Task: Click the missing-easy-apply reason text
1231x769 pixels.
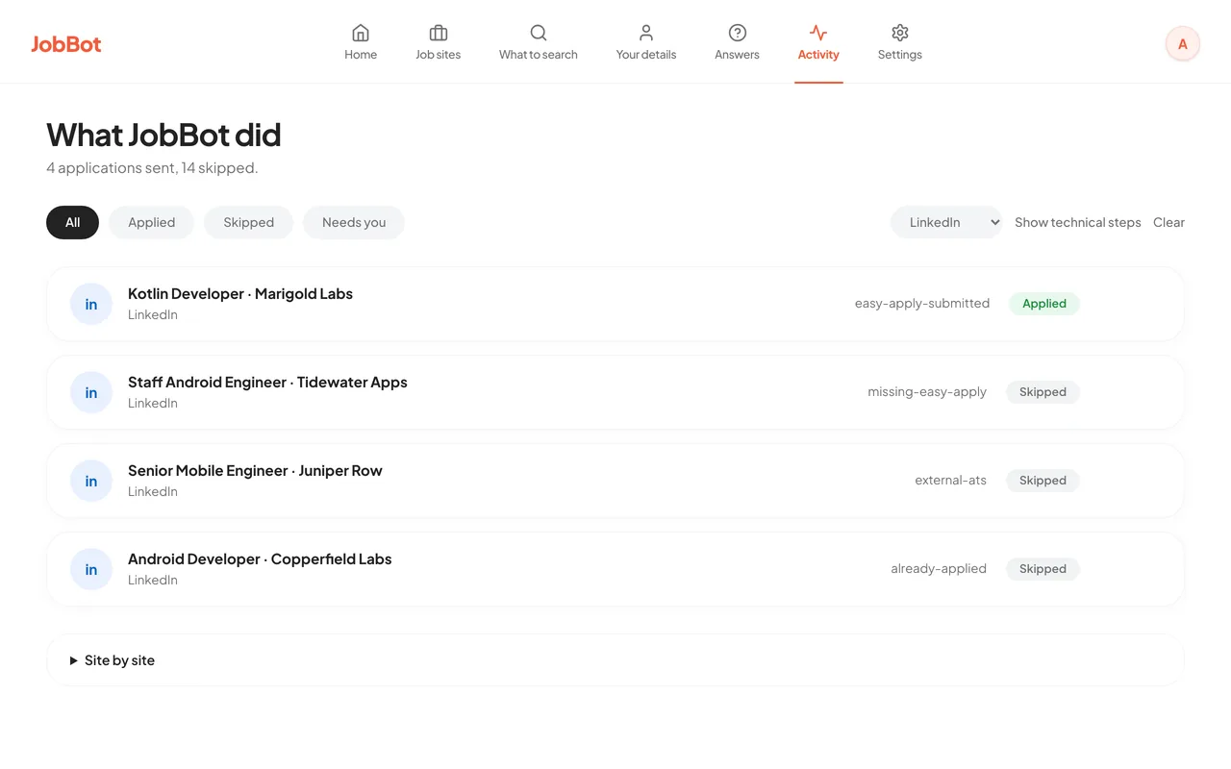Action: [927, 392]
